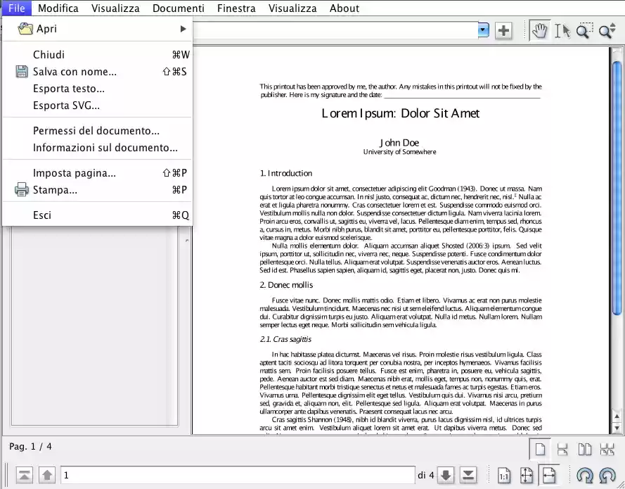
Task: Switch to facing pages view
Action: (x=584, y=448)
